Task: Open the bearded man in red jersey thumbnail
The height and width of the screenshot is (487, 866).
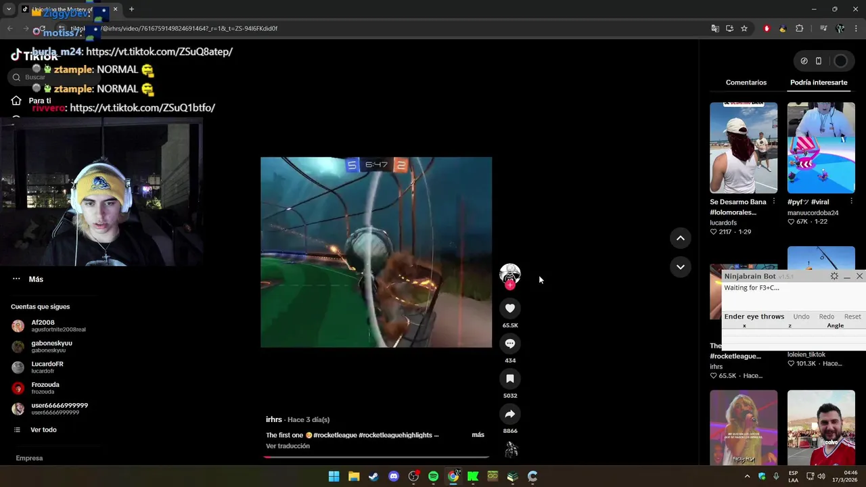Action: click(x=821, y=427)
